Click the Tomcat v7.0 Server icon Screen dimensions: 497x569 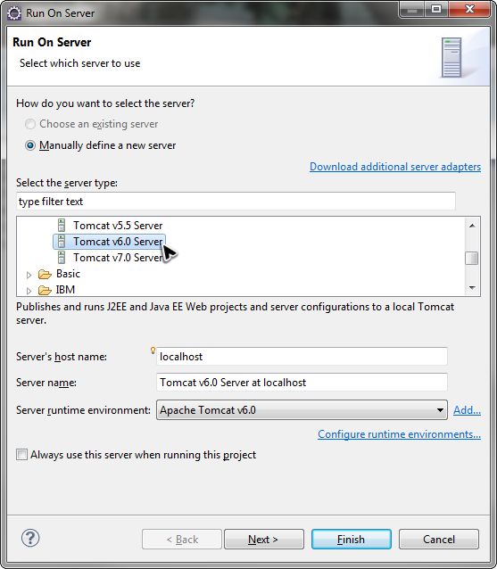tap(62, 257)
